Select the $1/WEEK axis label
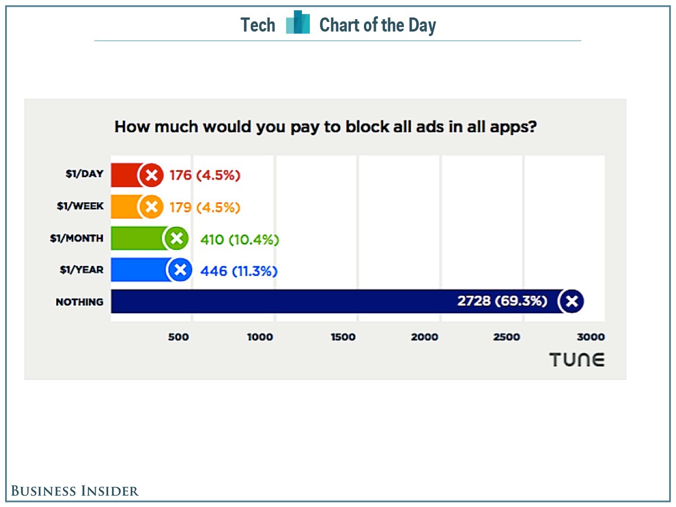This screenshot has height=507, width=676. [x=80, y=206]
